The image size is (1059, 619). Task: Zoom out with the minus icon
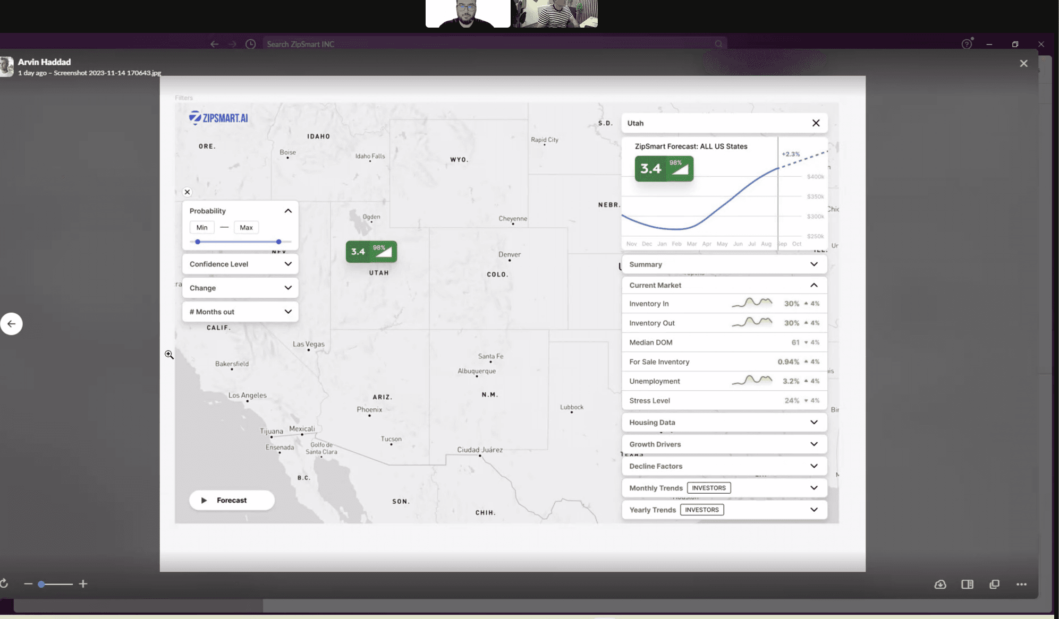[x=28, y=583]
